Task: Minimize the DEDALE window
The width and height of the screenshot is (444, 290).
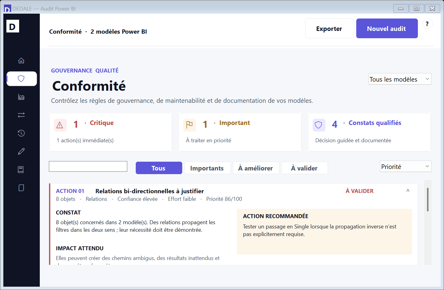Action: 401,8
